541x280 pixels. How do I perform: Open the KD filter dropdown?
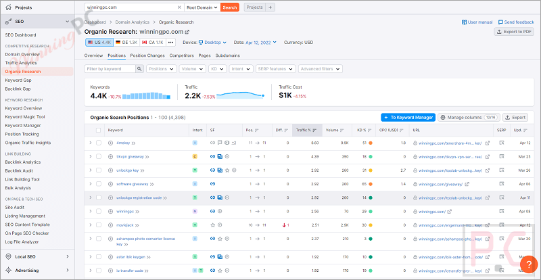coord(217,69)
